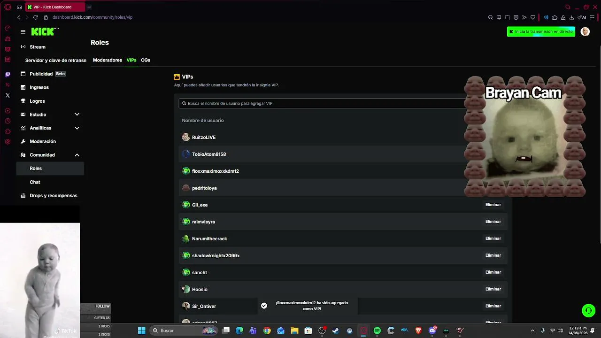Switch to the Moderadores tab

pyautogui.click(x=108, y=60)
